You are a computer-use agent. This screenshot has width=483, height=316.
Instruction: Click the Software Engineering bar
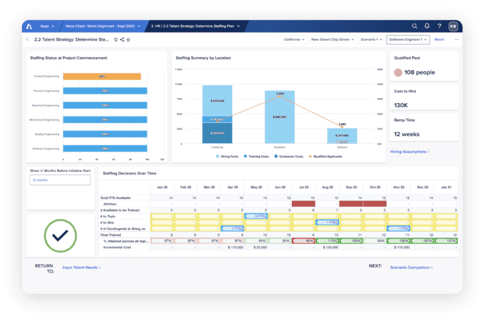coord(105,149)
